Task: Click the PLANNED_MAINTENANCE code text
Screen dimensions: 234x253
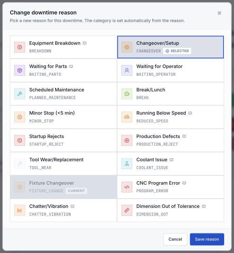Action: 52,98
